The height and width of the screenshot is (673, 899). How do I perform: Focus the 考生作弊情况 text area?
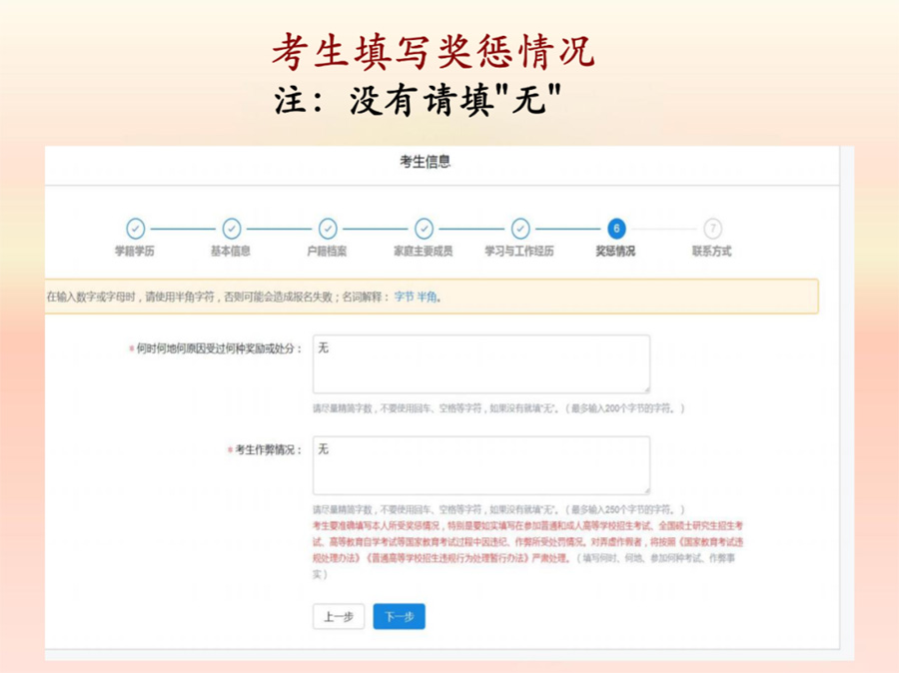[x=480, y=465]
